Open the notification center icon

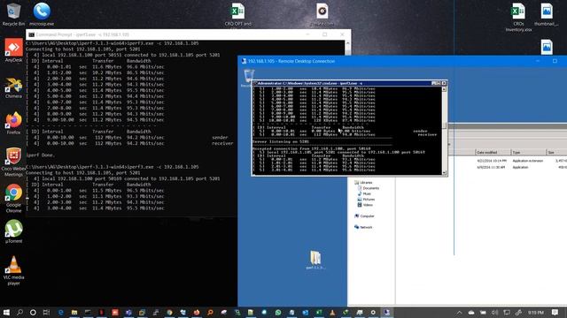pos(555,312)
